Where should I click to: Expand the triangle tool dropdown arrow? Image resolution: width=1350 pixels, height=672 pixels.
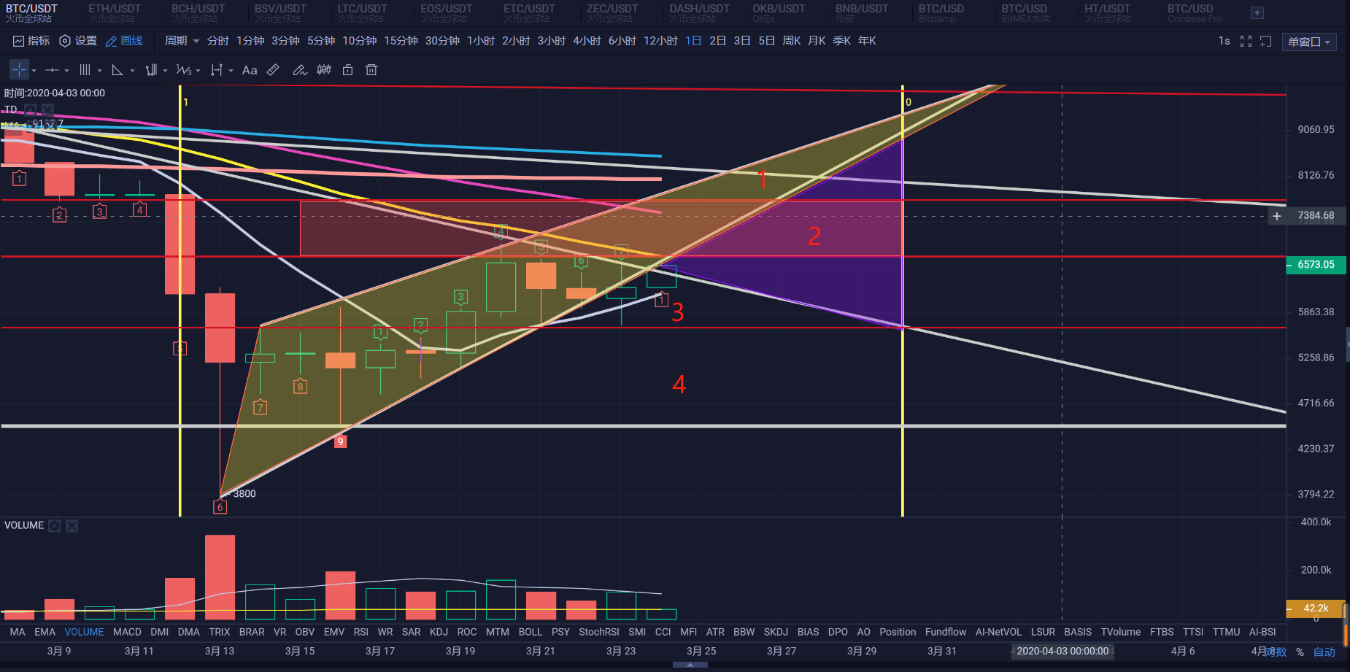pyautogui.click(x=132, y=71)
